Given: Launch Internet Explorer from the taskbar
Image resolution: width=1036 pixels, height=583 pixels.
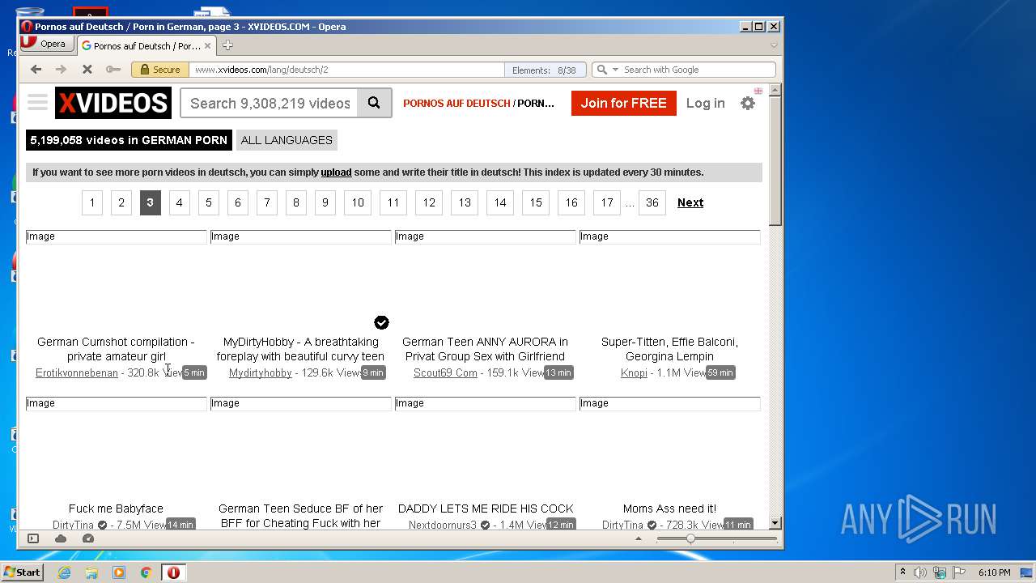Looking at the screenshot, I should point(65,572).
